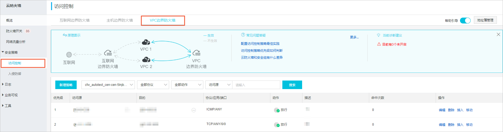
Task: Click the blue add policy button
Action: pos(66,85)
